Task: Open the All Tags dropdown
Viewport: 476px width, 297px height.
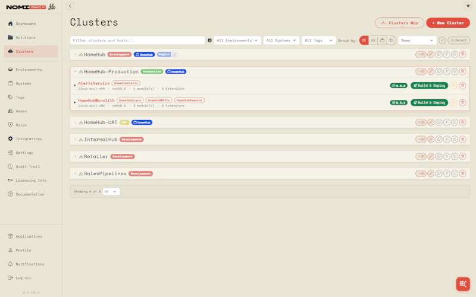Action: click(x=318, y=40)
